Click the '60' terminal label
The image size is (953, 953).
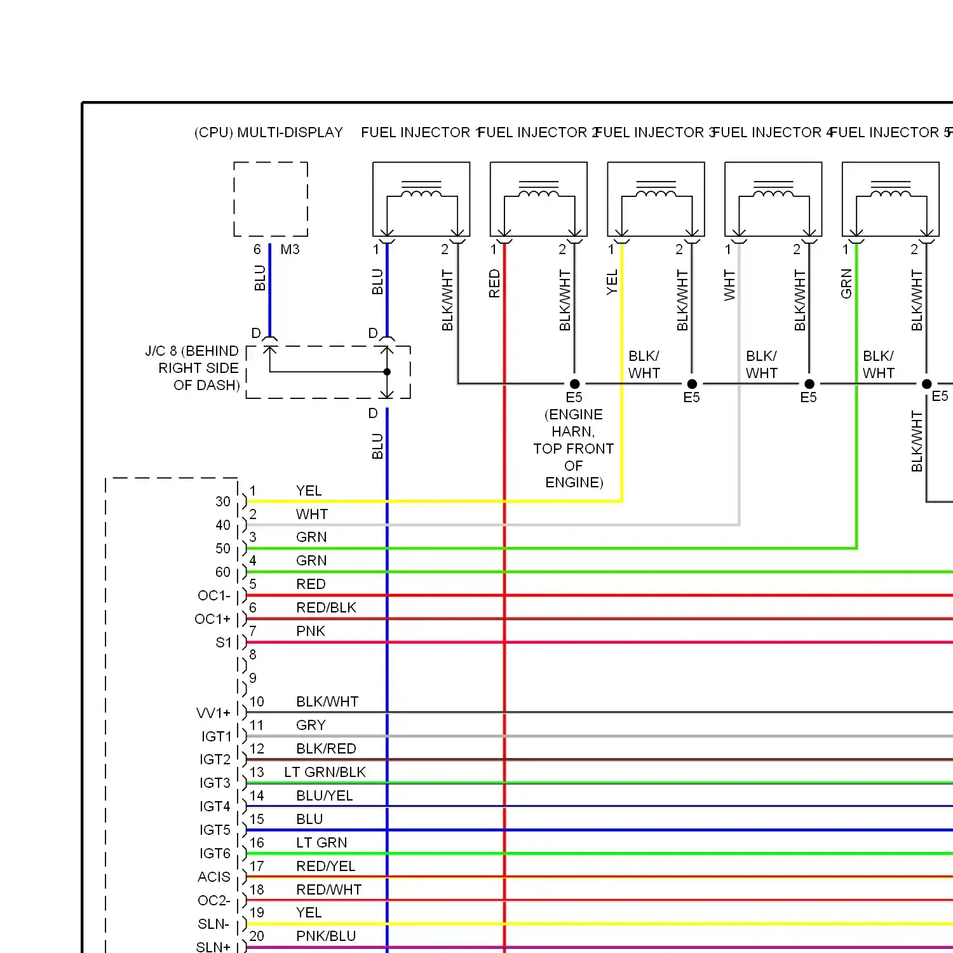click(x=223, y=572)
